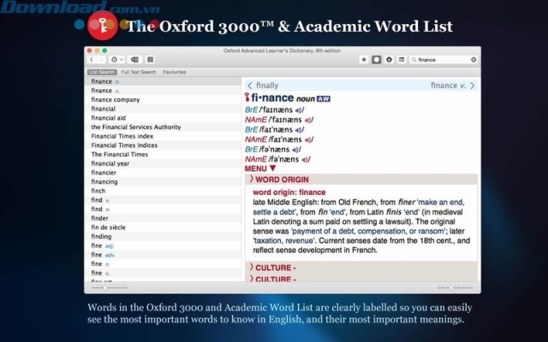The image size is (548, 342).
Task: Select 'financial aid' entry
Action: [x=163, y=118]
